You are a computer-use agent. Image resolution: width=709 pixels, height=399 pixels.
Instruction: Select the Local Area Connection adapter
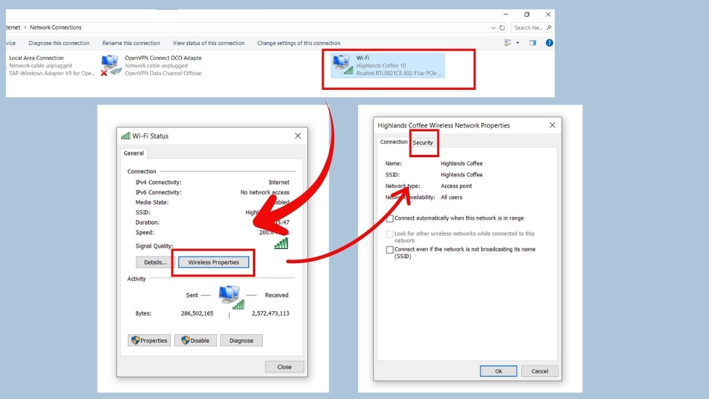pyautogui.click(x=50, y=66)
